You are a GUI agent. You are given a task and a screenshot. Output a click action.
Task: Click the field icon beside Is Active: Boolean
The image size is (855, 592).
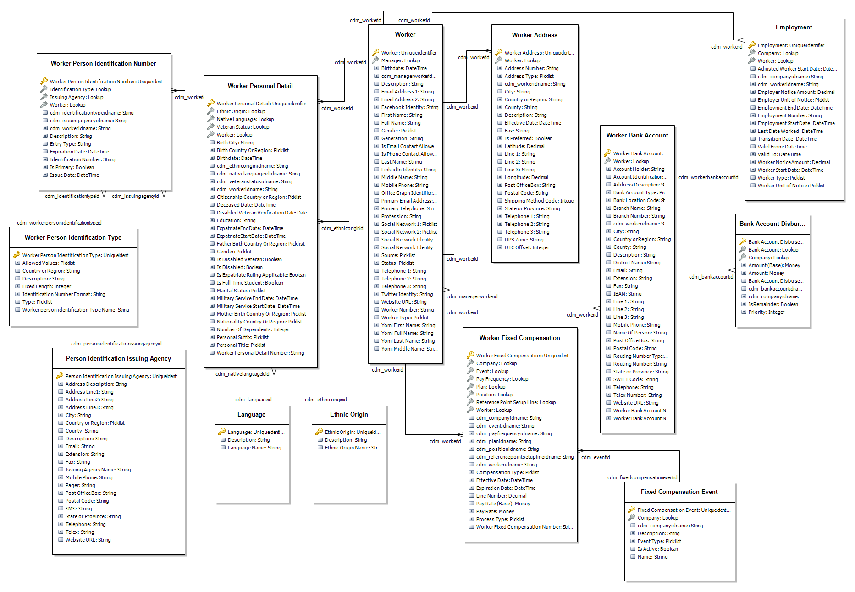[633, 548]
